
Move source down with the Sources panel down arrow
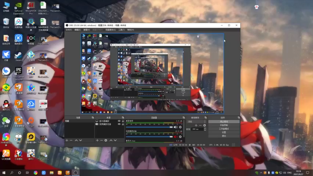[115, 140]
